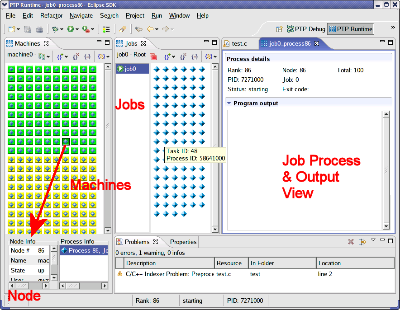Close the job0_process86 editor tab
The image size is (400, 310).
317,43
